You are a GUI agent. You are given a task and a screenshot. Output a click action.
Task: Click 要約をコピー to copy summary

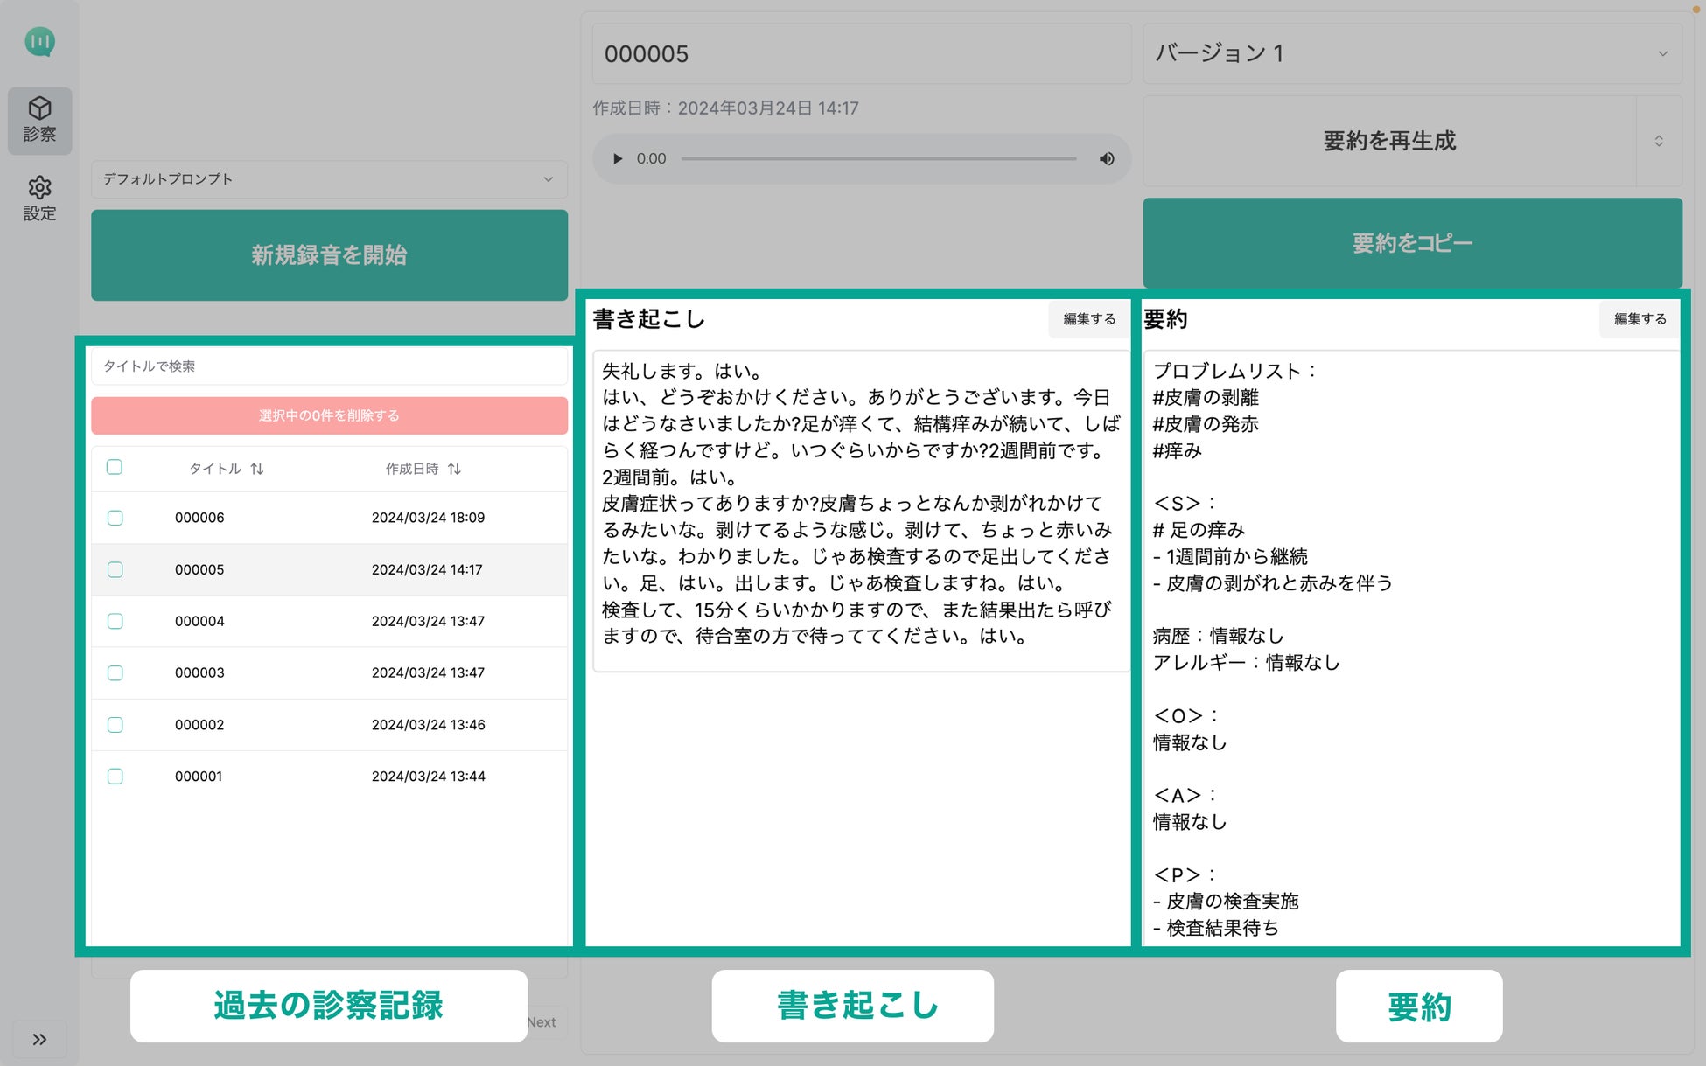(x=1411, y=242)
